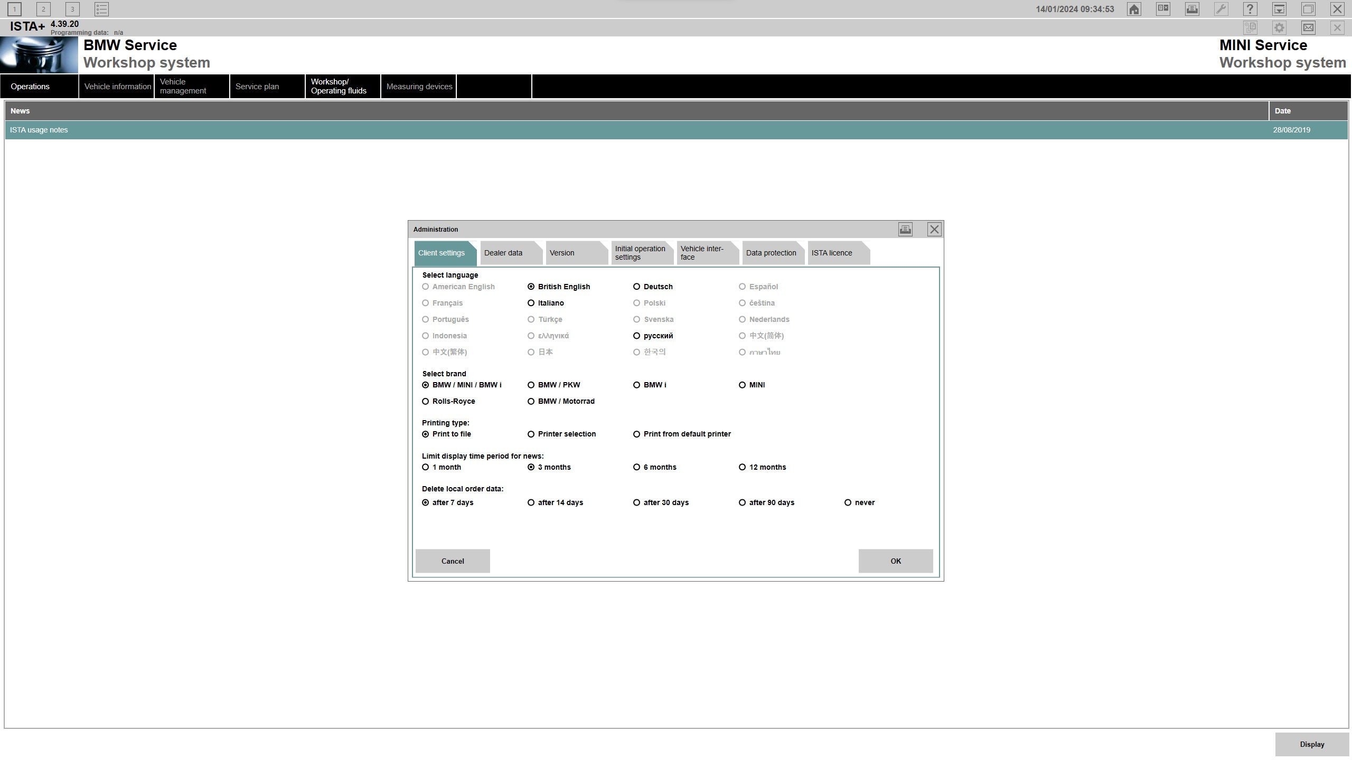This screenshot has width=1352, height=760.
Task: Close the ISTA+ application window
Action: point(1337,9)
